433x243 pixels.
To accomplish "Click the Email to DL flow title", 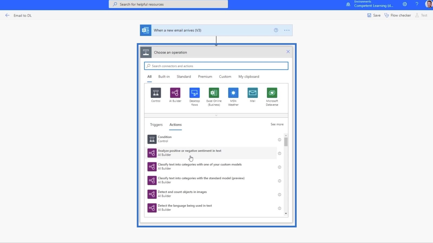I will click(x=23, y=16).
